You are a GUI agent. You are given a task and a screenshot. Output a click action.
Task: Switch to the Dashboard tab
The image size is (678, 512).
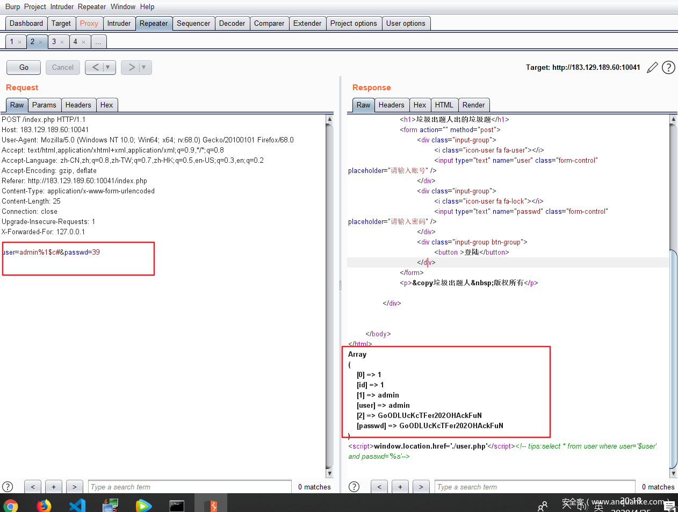pyautogui.click(x=26, y=23)
